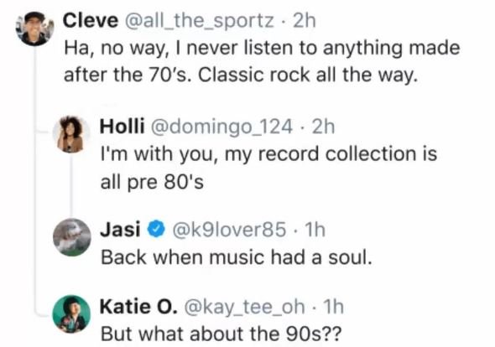Open Holli's reply 2h timestamp

[323, 127]
